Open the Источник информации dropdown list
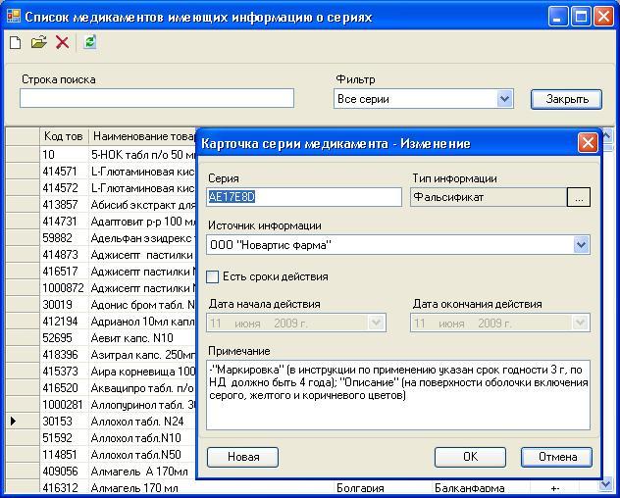The image size is (620, 498). click(x=581, y=245)
